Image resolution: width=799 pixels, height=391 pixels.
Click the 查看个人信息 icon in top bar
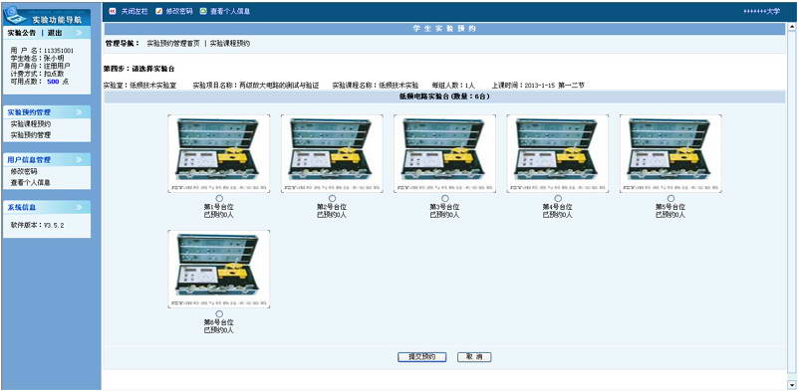[203, 11]
